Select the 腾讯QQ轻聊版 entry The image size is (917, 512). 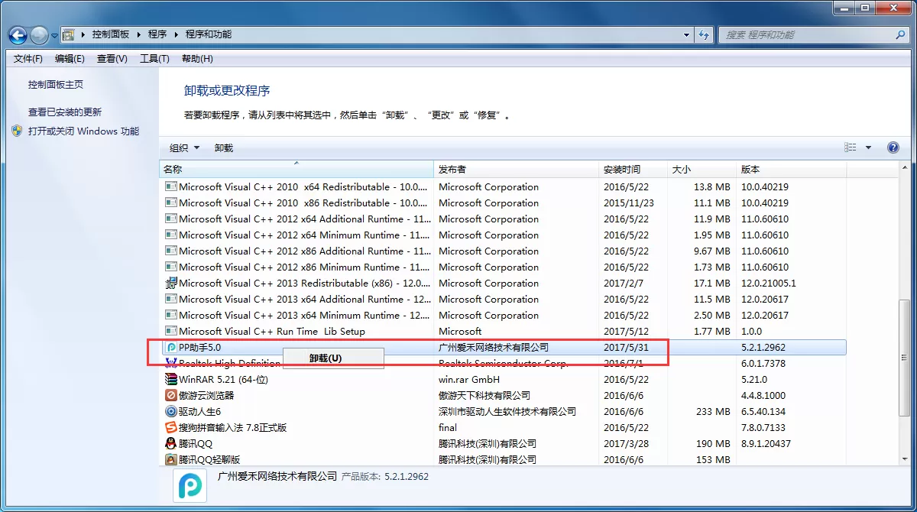(209, 459)
